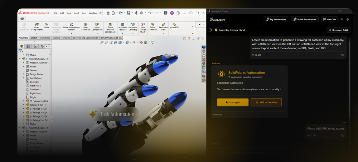Open the DimXpertManager crosshair tab
Viewport: 358px width, 162px height.
tap(42, 46)
